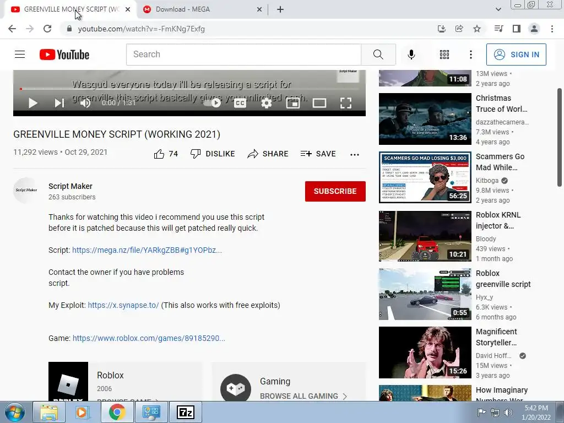Image resolution: width=564 pixels, height=423 pixels.
Task: Mute the video volume
Action: [85, 103]
